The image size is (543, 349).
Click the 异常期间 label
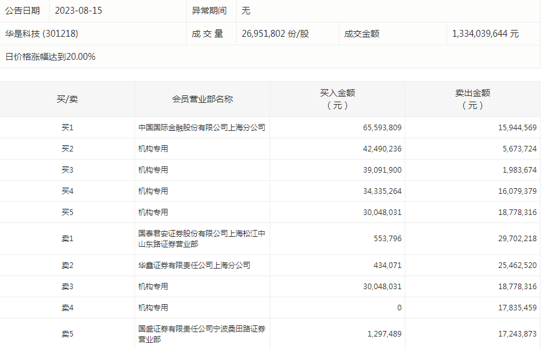[x=209, y=11]
